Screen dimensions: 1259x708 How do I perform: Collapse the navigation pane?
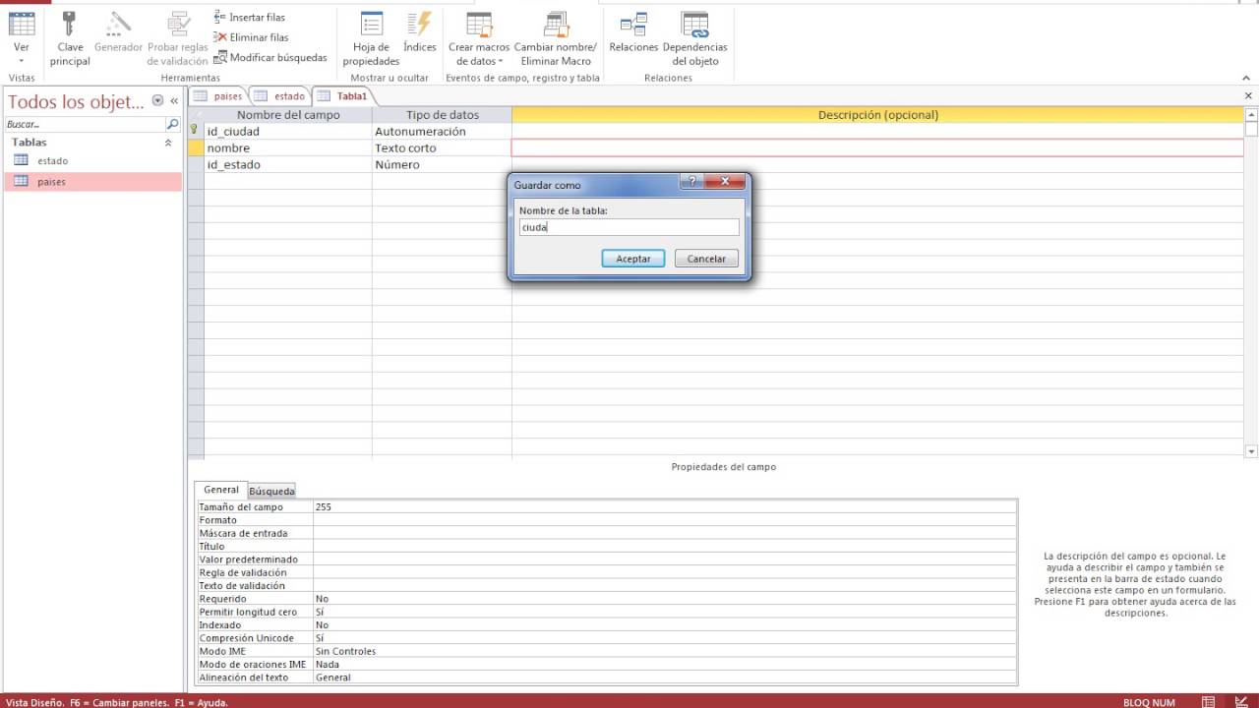coord(174,101)
